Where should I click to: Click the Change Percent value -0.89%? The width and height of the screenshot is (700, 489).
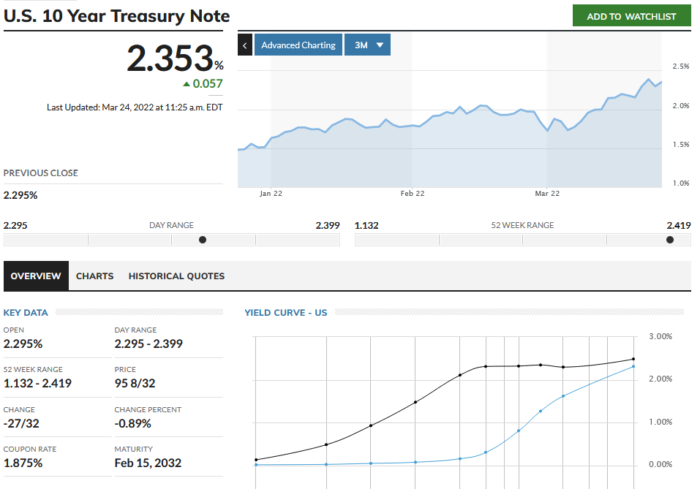[133, 423]
